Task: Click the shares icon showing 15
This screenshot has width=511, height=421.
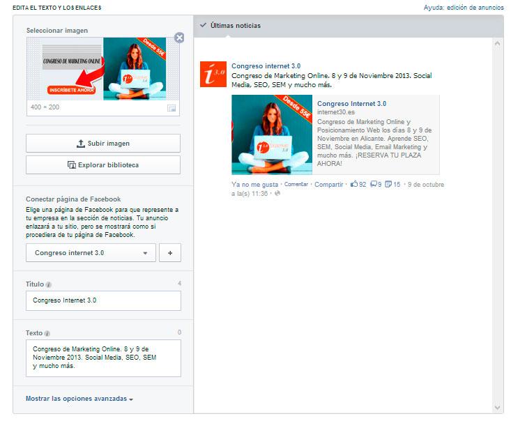Action: pyautogui.click(x=388, y=185)
